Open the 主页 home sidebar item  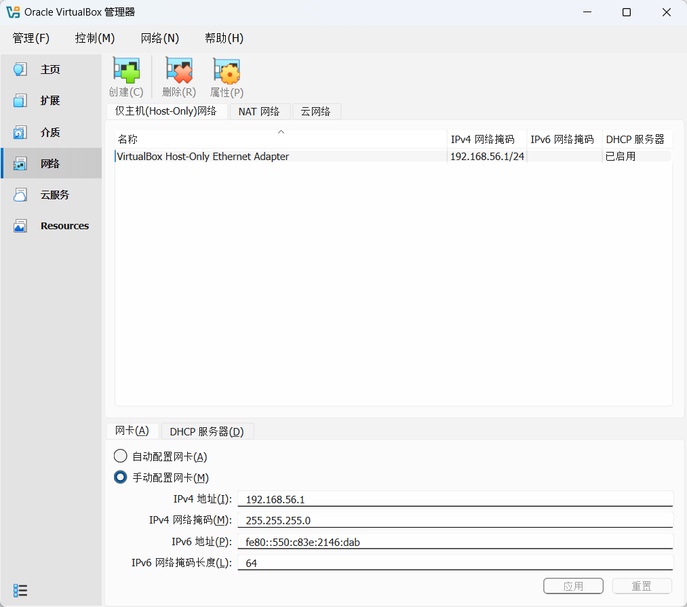pyautogui.click(x=52, y=69)
